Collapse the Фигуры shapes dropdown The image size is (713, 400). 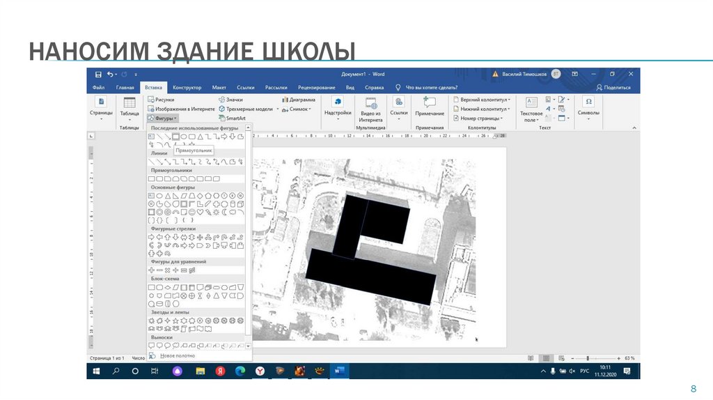tap(162, 118)
